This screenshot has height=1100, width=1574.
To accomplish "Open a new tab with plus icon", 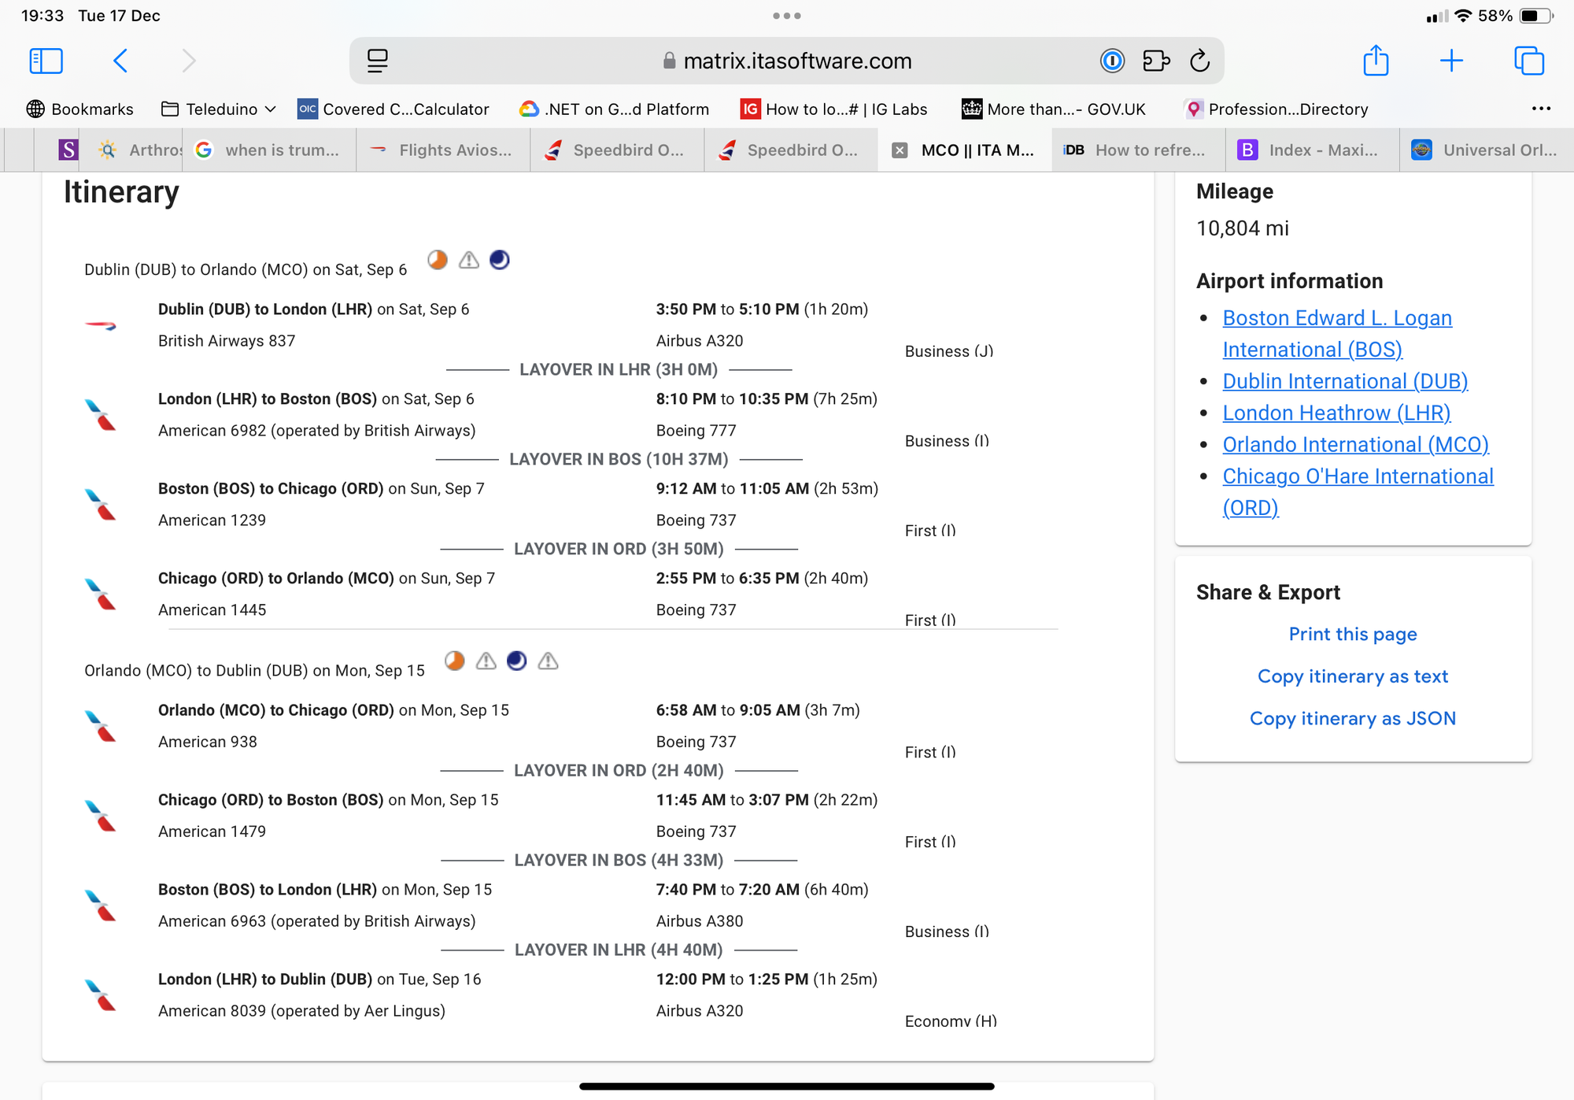I will coord(1451,61).
